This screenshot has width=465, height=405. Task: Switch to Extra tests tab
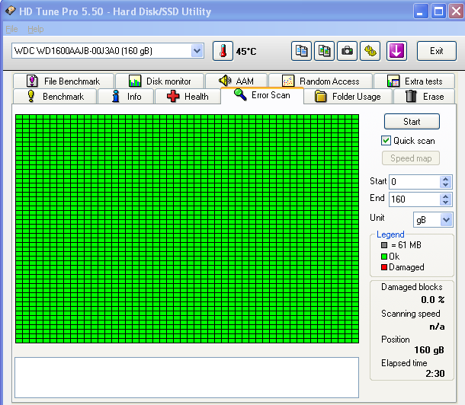(414, 81)
